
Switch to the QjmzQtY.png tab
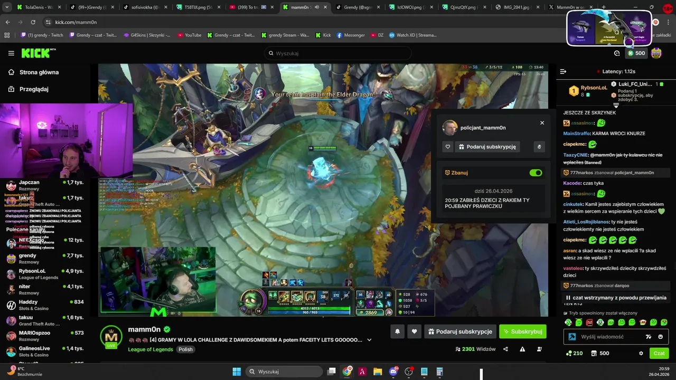(464, 7)
